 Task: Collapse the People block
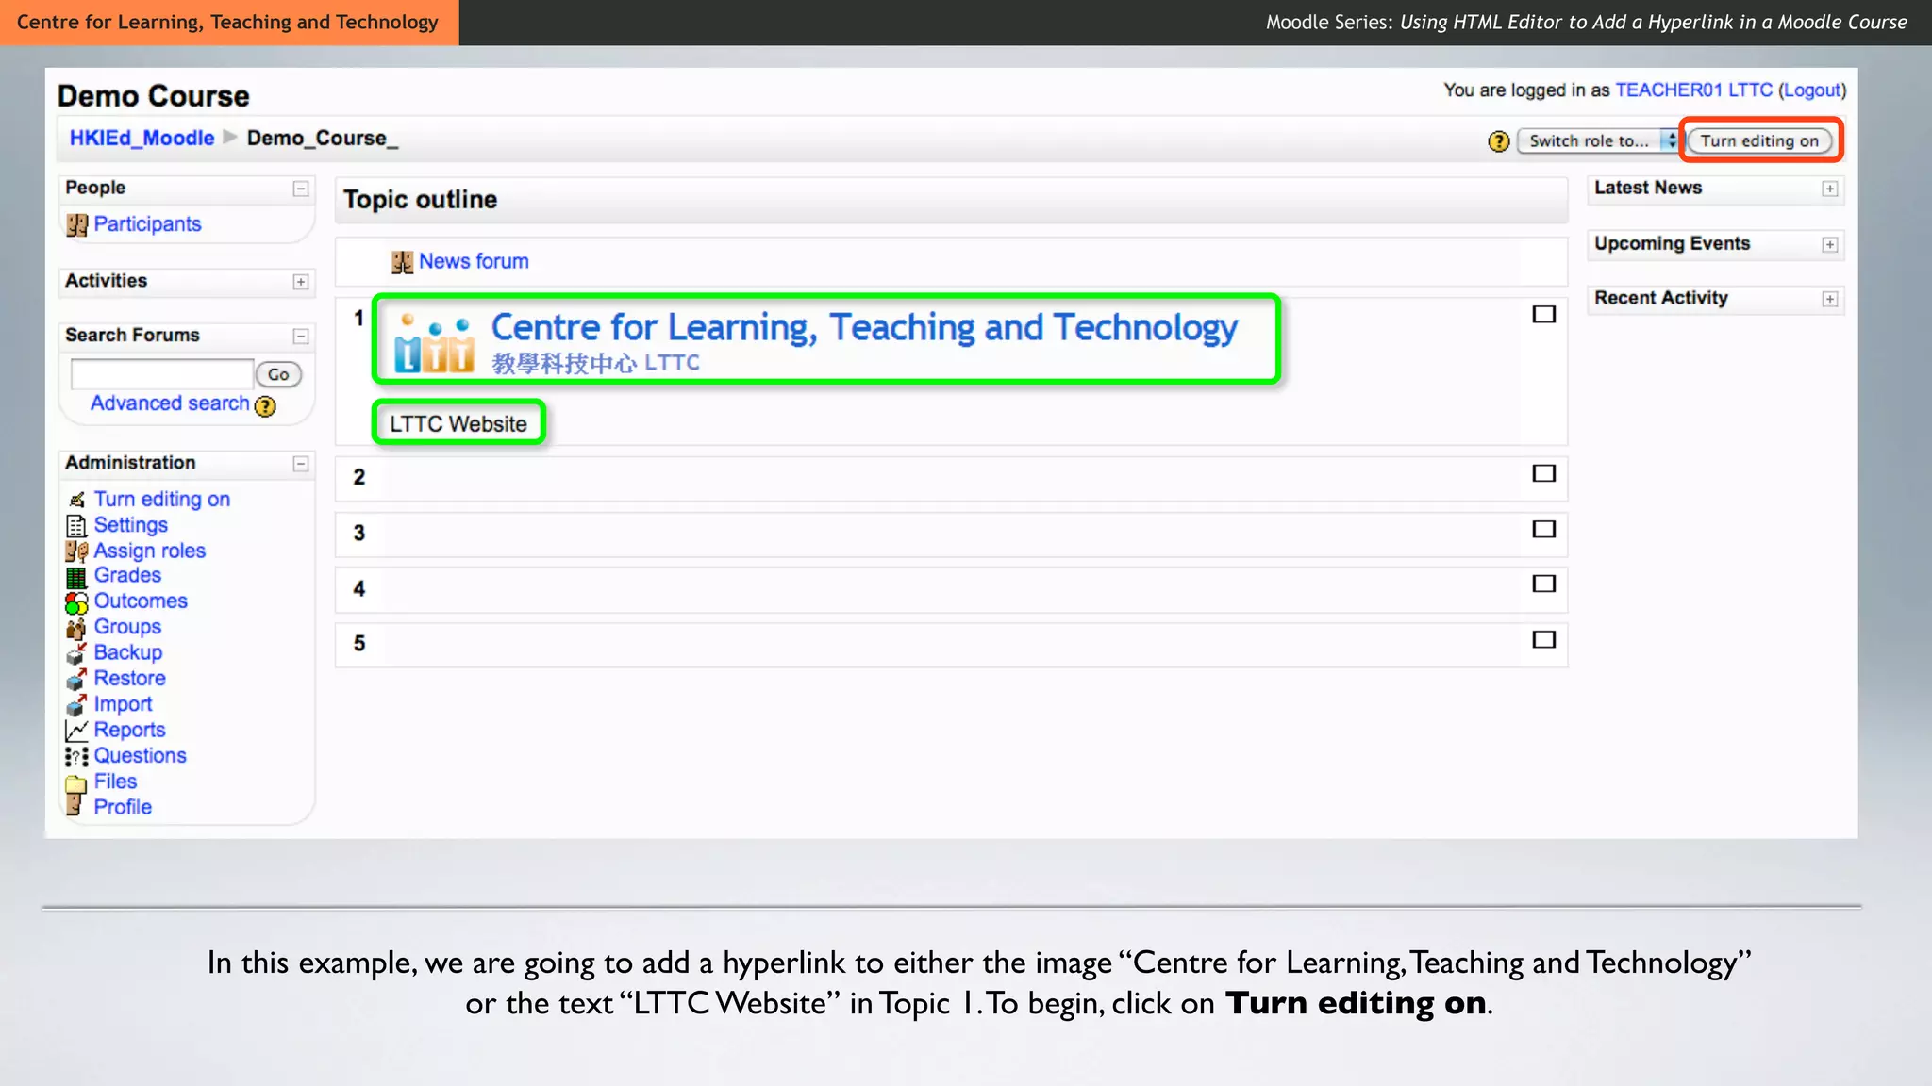(301, 189)
